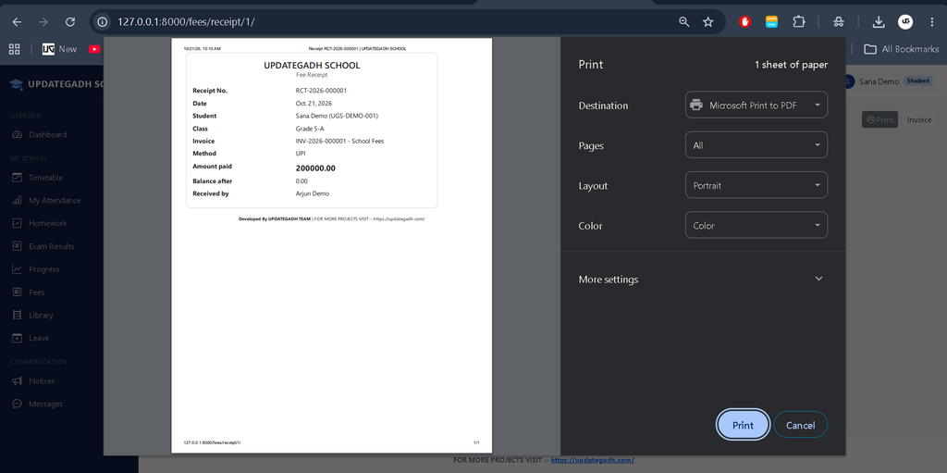Open the apps grid icon in bookmarks bar
The image size is (947, 473).
pyautogui.click(x=15, y=49)
